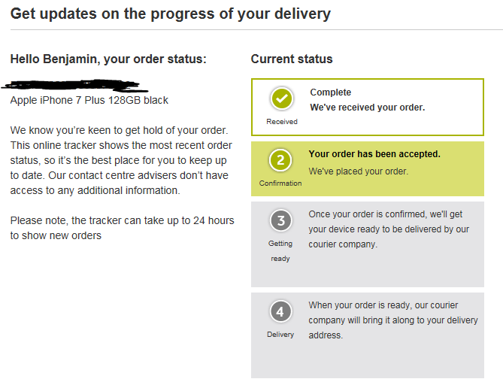Click 'Apple iPhone 7 Plus 128GB black' text
Screen dimensions: 503x382
89,100
